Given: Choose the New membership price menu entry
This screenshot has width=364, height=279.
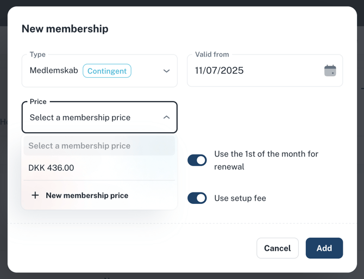Looking at the screenshot, I should tap(87, 195).
